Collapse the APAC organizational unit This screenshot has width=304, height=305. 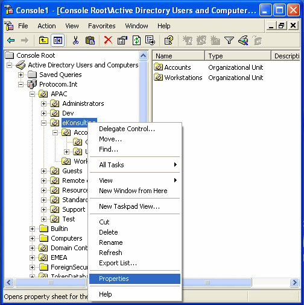(x=32, y=94)
